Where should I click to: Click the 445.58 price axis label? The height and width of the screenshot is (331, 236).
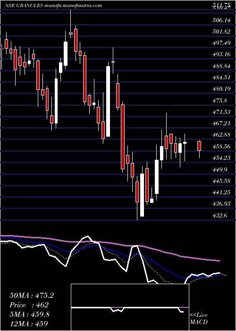[221, 181]
